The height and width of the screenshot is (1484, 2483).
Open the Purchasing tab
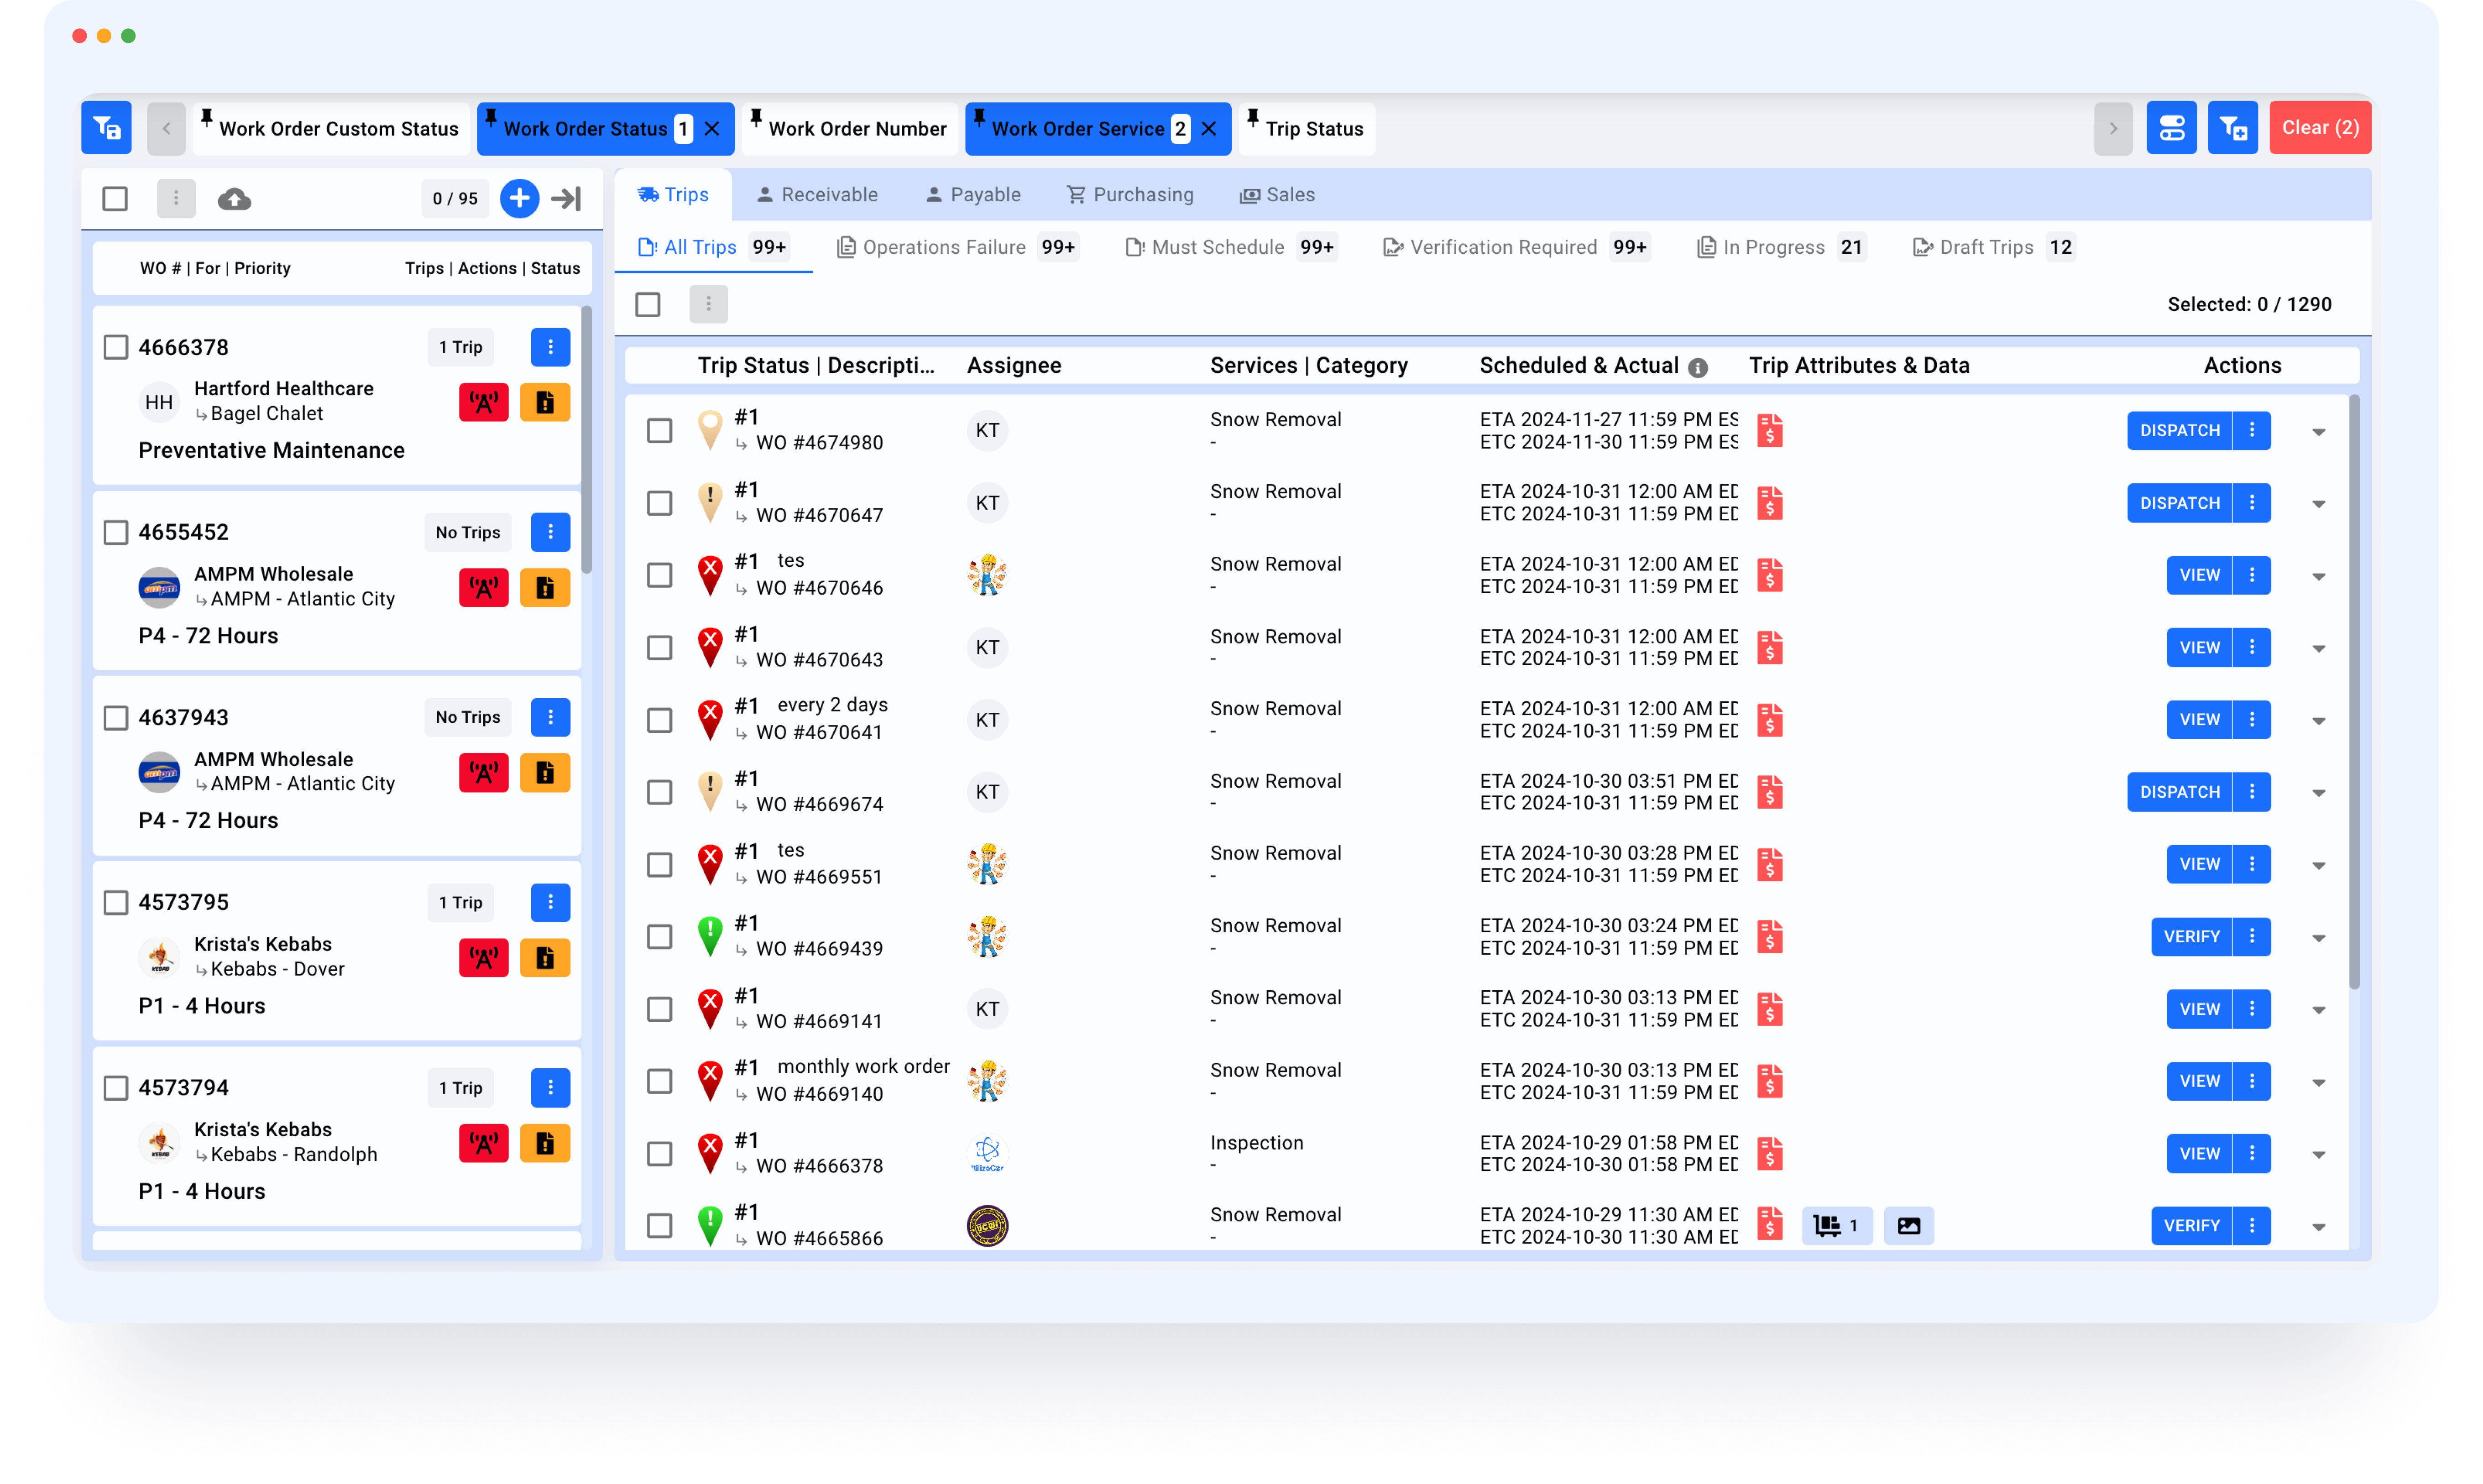(1130, 195)
